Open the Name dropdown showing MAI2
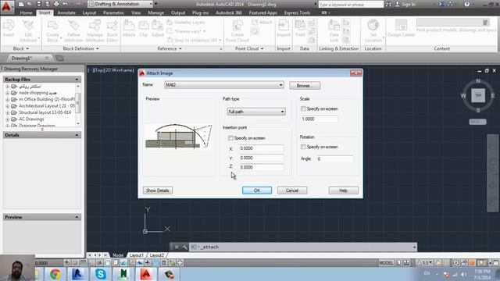This screenshot has width=500, height=281. [x=224, y=85]
